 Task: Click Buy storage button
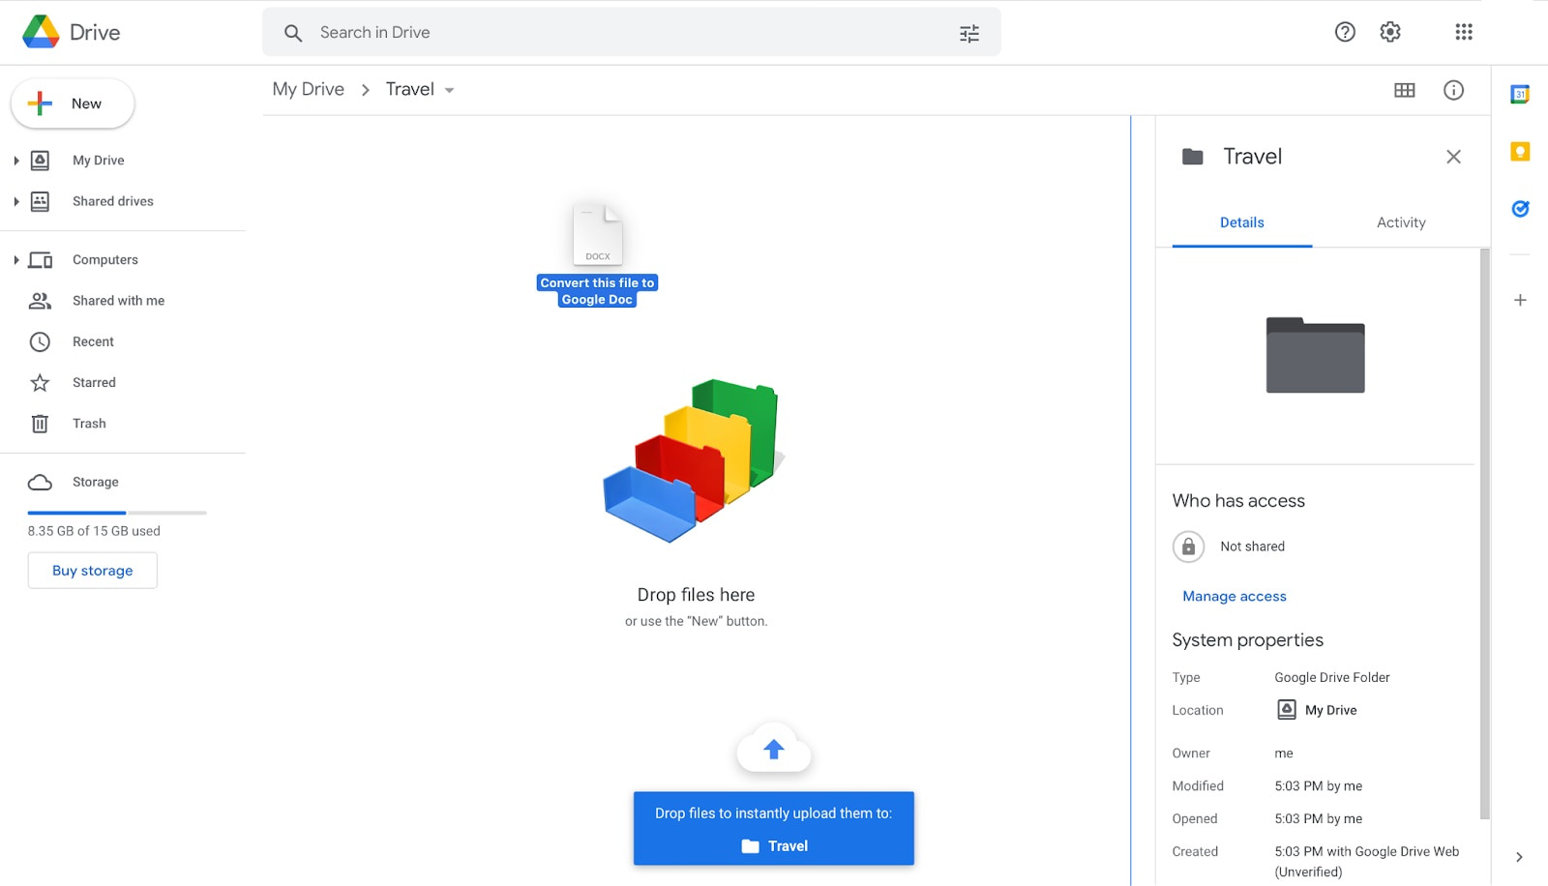[92, 571]
